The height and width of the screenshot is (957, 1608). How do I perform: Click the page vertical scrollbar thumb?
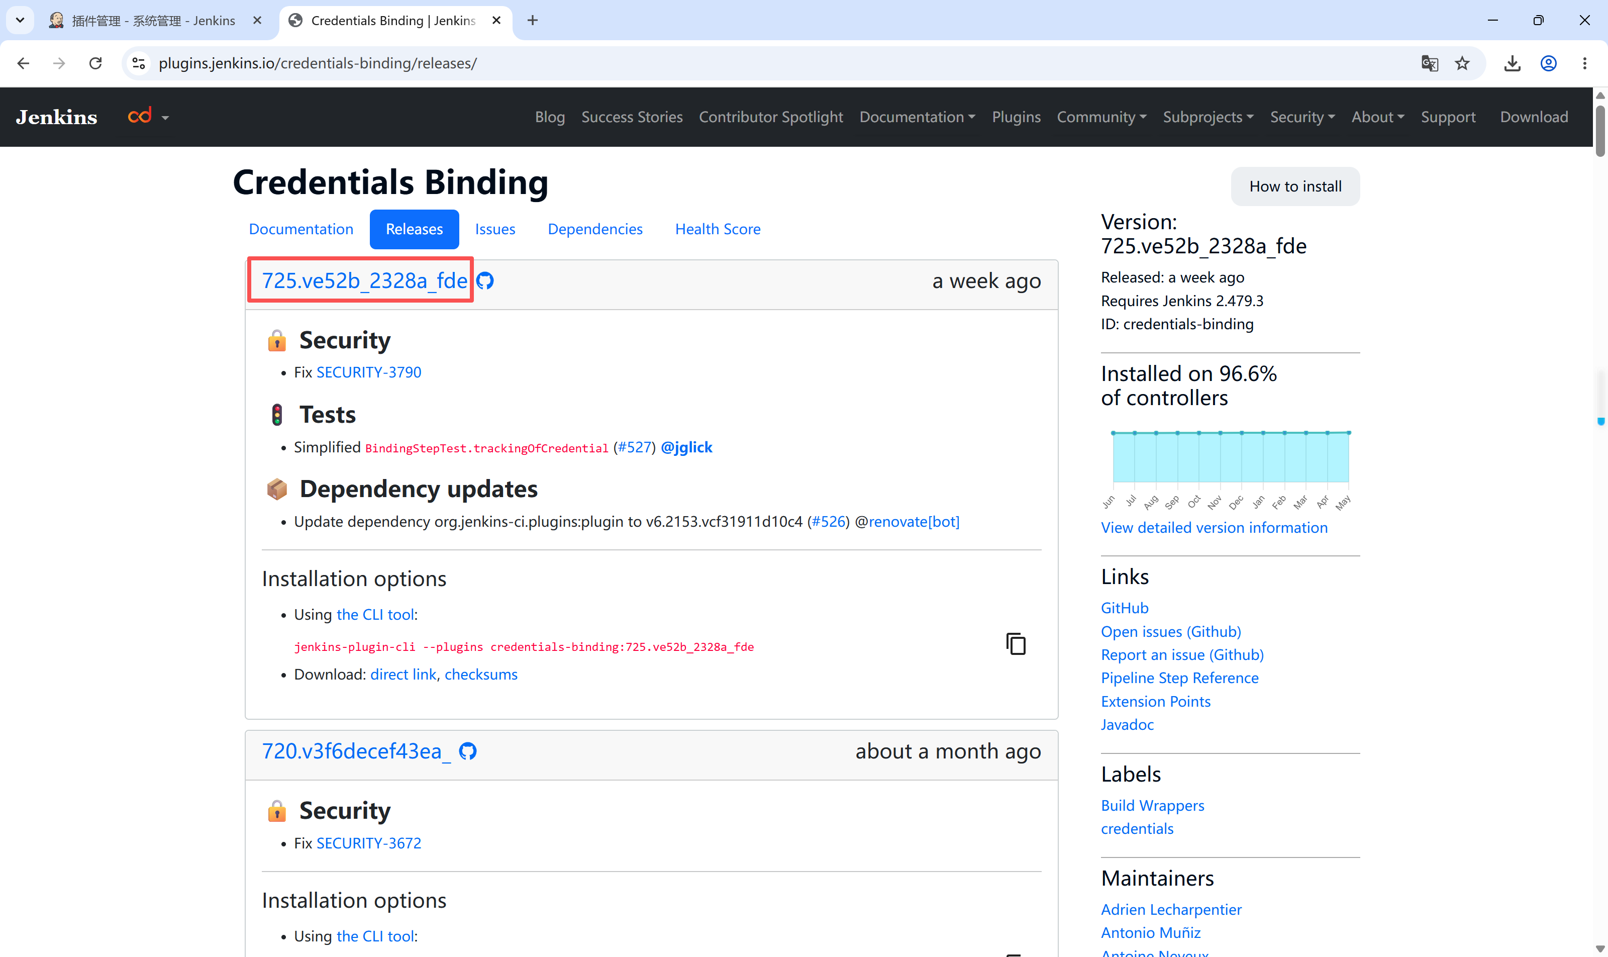[1600, 132]
